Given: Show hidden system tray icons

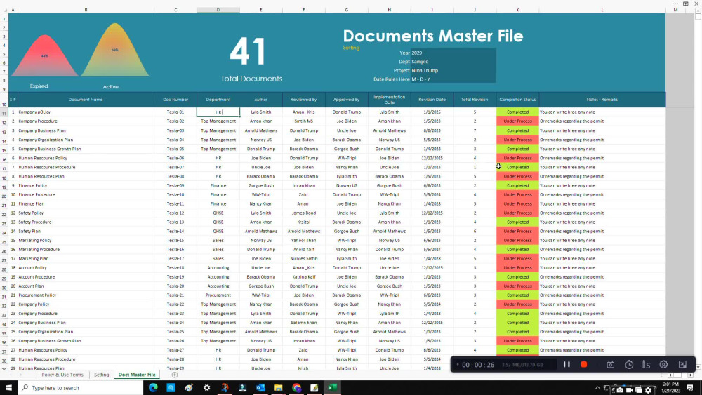Looking at the screenshot, I should coord(597,388).
